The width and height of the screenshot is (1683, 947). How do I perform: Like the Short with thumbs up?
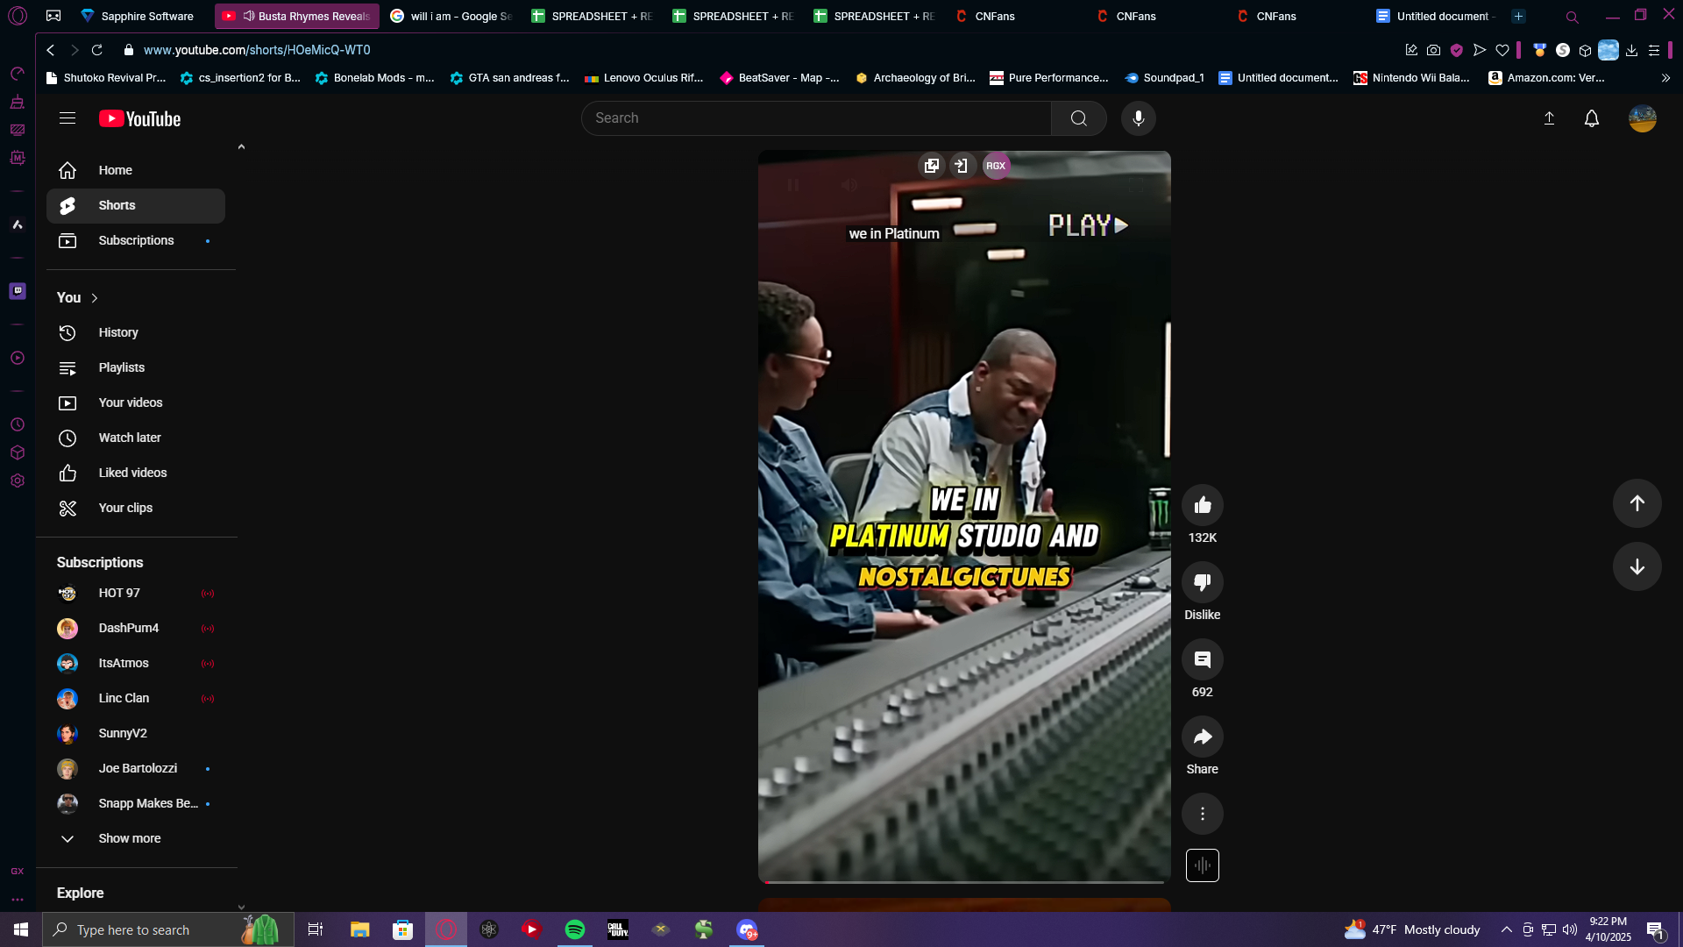tap(1202, 505)
